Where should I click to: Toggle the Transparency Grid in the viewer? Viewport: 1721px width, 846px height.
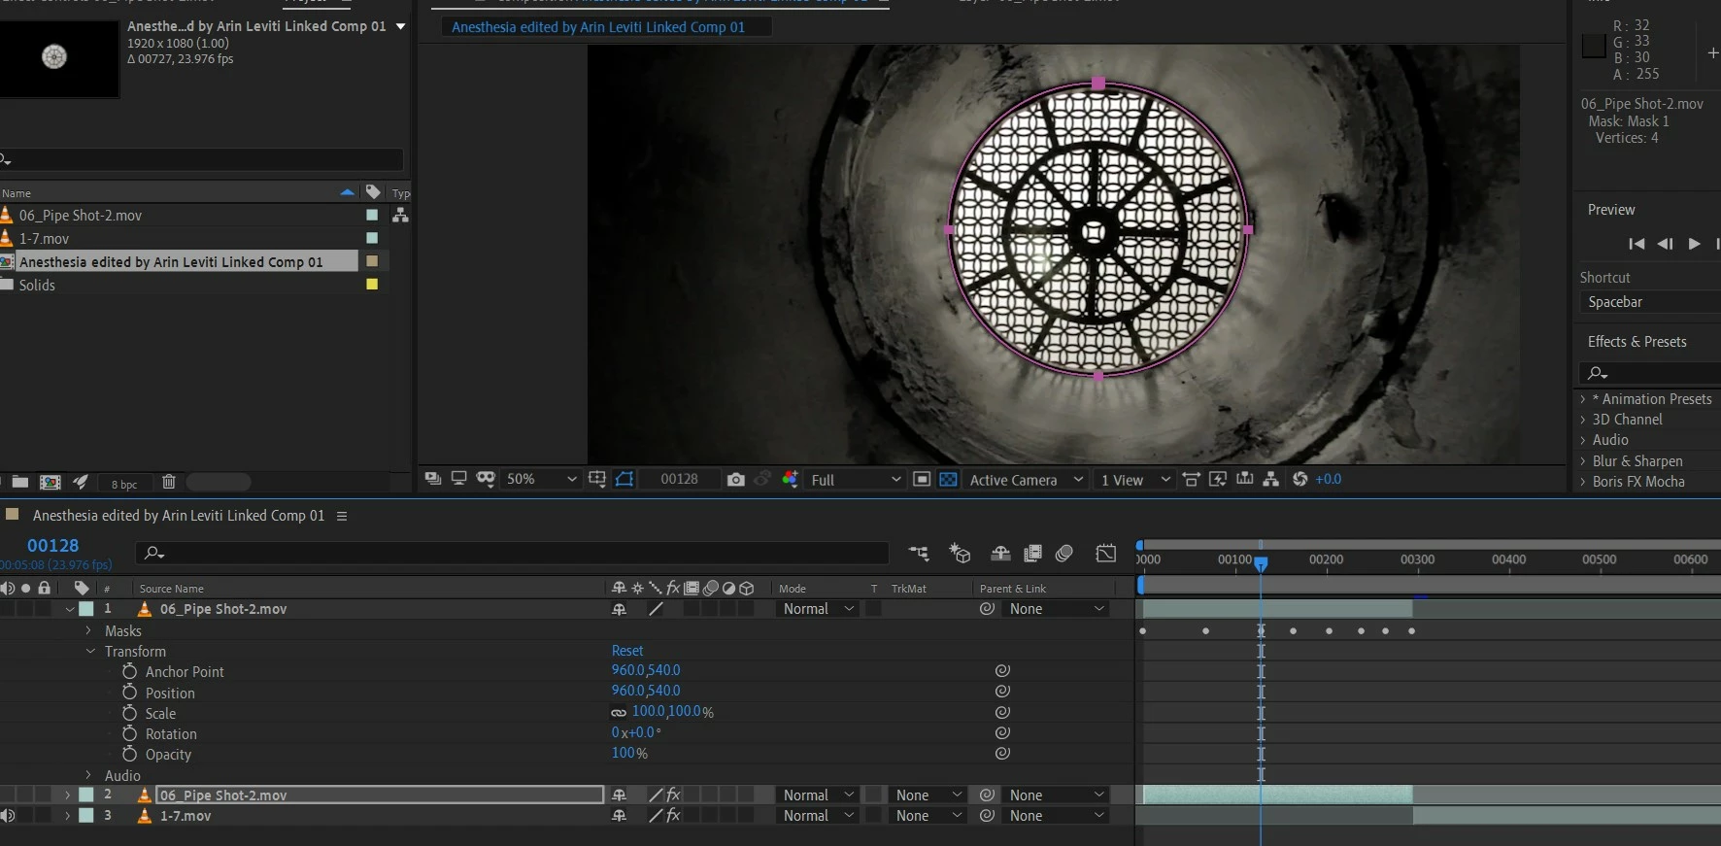click(x=948, y=480)
